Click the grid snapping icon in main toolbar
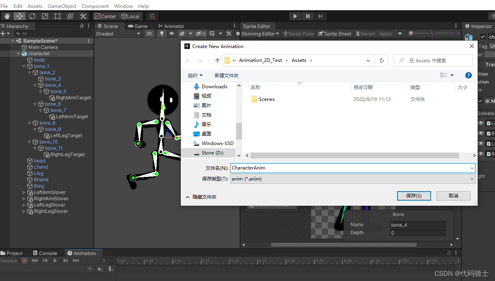Image resolution: width=495 pixels, height=281 pixels. pyautogui.click(x=152, y=16)
